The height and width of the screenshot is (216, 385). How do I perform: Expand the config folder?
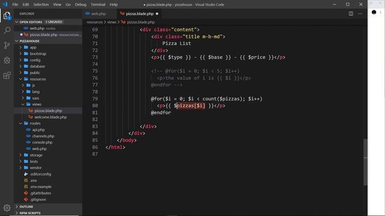pyautogui.click(x=48, y=60)
